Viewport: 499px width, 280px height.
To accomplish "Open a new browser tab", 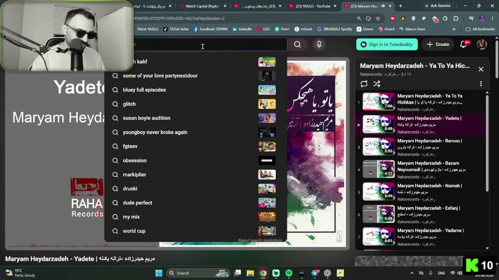I will point(400,6).
